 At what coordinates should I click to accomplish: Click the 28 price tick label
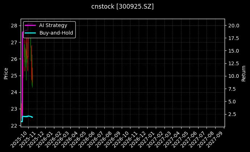click(14, 26)
